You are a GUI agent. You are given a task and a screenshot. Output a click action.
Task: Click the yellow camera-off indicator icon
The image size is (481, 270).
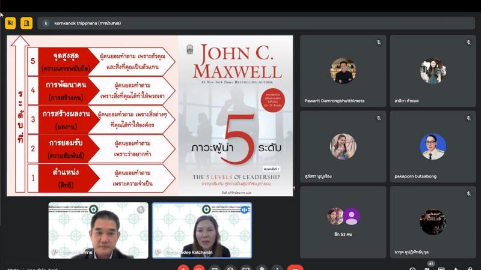click(10, 23)
